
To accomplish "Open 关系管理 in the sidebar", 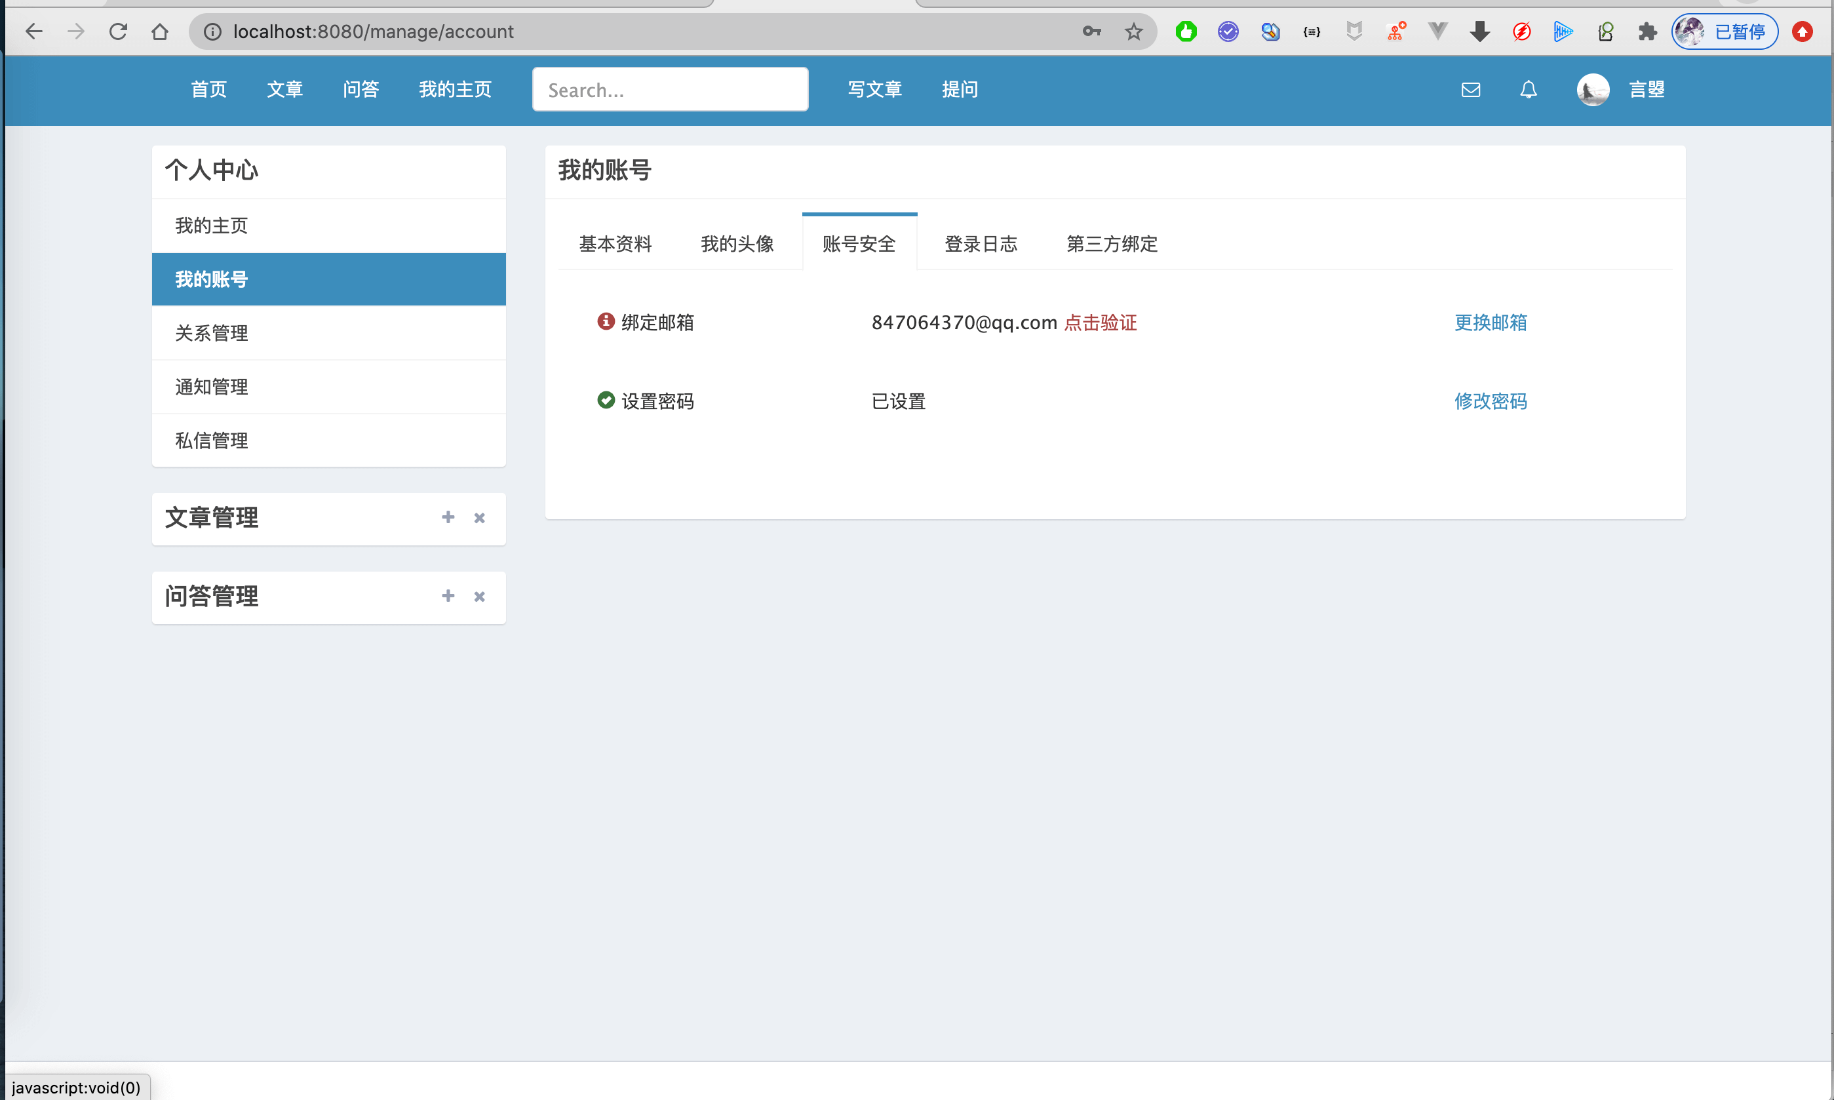I will [x=212, y=333].
